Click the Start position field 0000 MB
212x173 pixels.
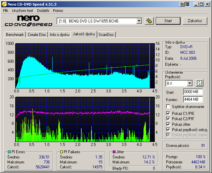(x=193, y=92)
